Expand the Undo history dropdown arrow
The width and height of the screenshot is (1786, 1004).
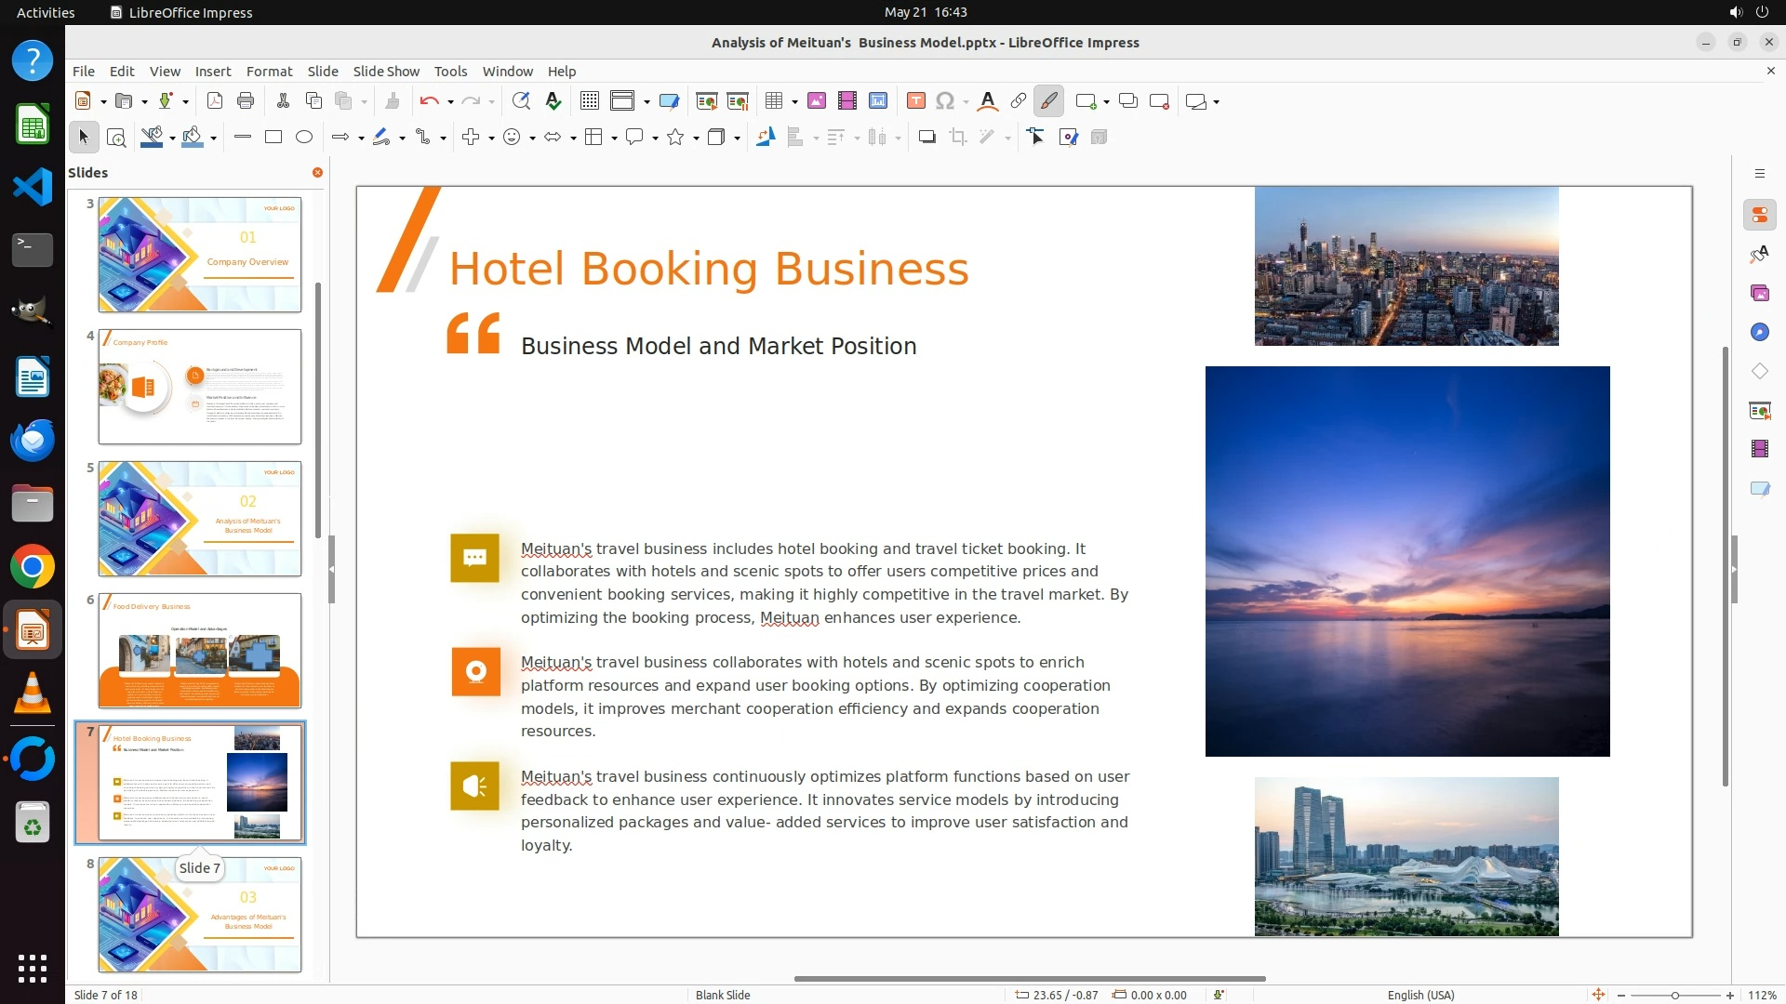point(450,102)
